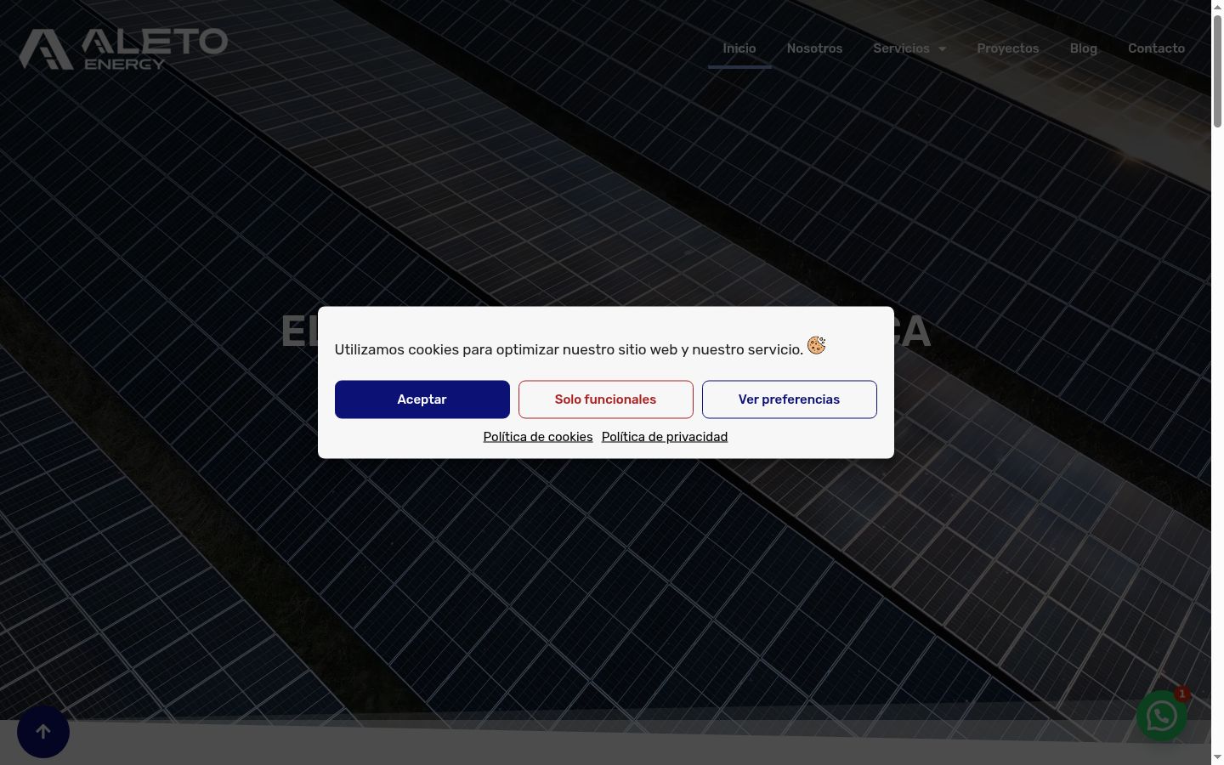Read the Política de cookies link

(538, 437)
